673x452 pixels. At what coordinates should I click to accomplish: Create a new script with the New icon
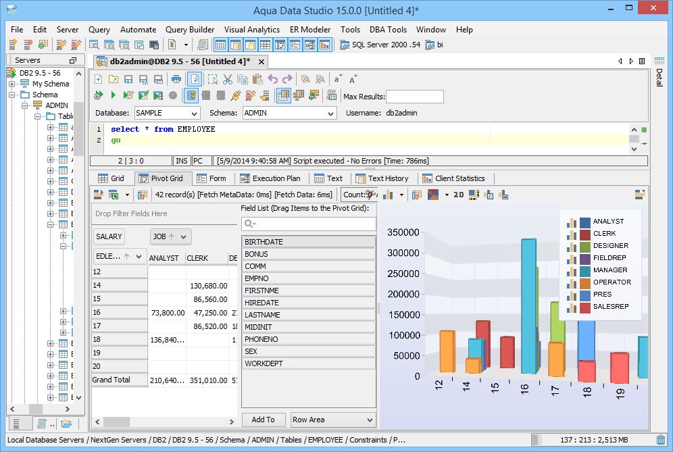coord(98,79)
